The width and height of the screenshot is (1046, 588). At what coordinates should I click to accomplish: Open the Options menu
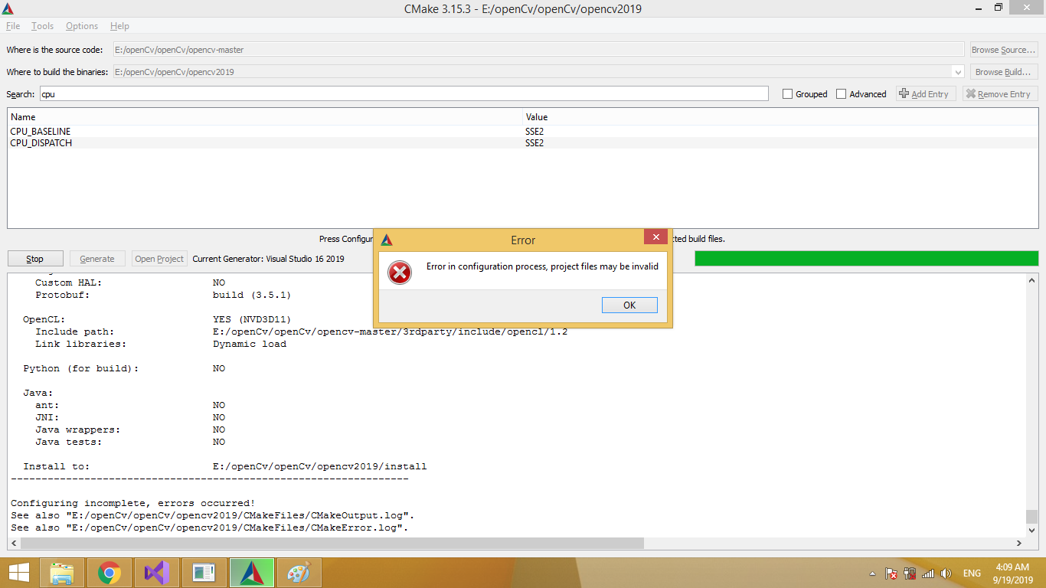coord(82,26)
